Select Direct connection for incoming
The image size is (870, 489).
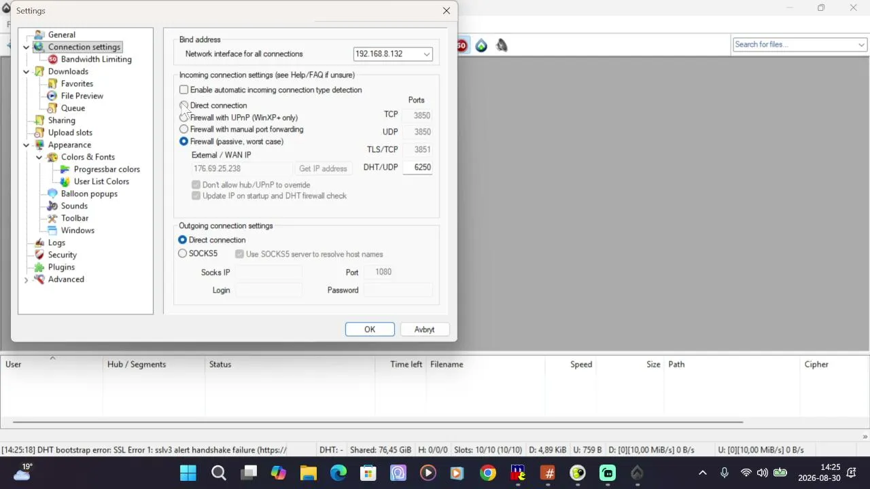click(x=184, y=105)
